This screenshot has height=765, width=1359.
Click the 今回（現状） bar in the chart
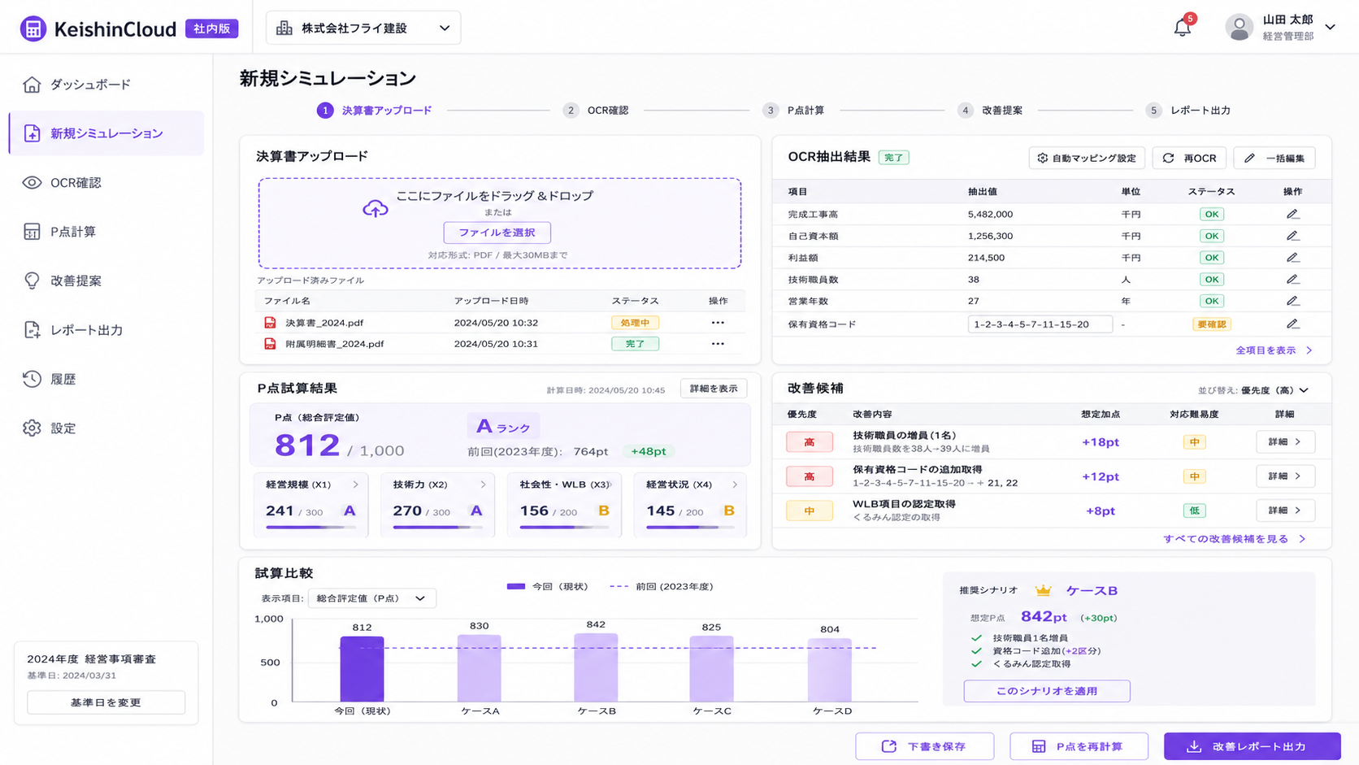(x=362, y=669)
